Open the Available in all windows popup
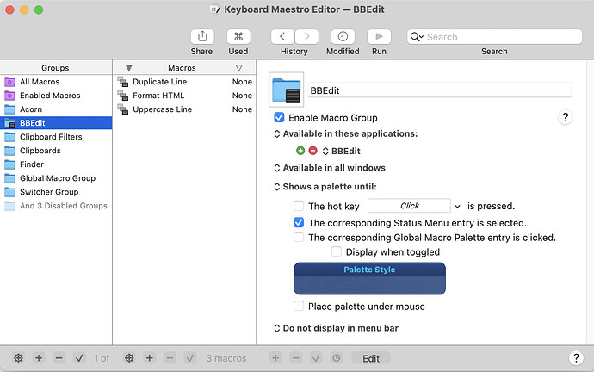Viewport: 594px width, 372px height. pyautogui.click(x=330, y=167)
